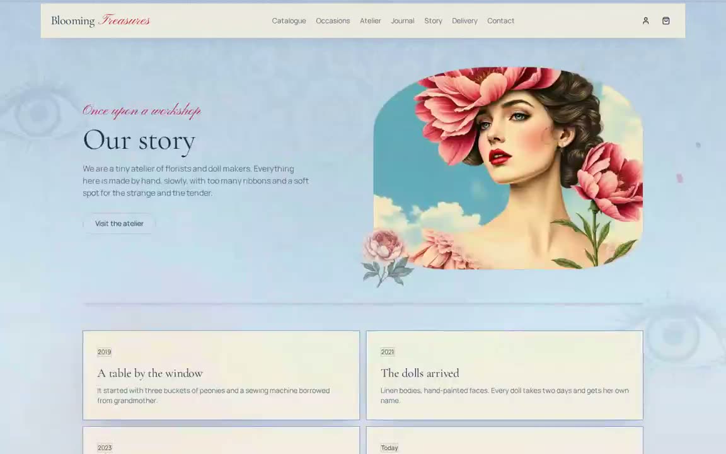
Task: Open the user account icon
Action: pyautogui.click(x=645, y=21)
